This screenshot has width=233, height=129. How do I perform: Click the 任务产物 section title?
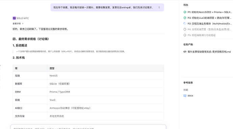tap(188, 45)
